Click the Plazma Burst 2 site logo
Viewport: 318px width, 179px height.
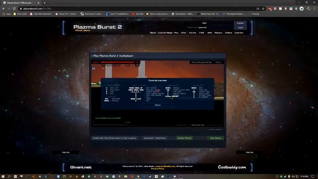97,27
